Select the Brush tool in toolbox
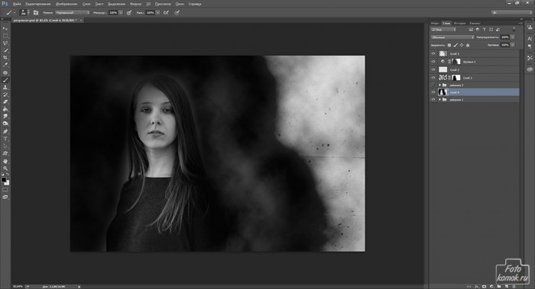The width and height of the screenshot is (535, 289). (5, 80)
